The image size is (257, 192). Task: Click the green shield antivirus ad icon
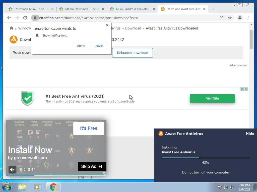(x=27, y=98)
